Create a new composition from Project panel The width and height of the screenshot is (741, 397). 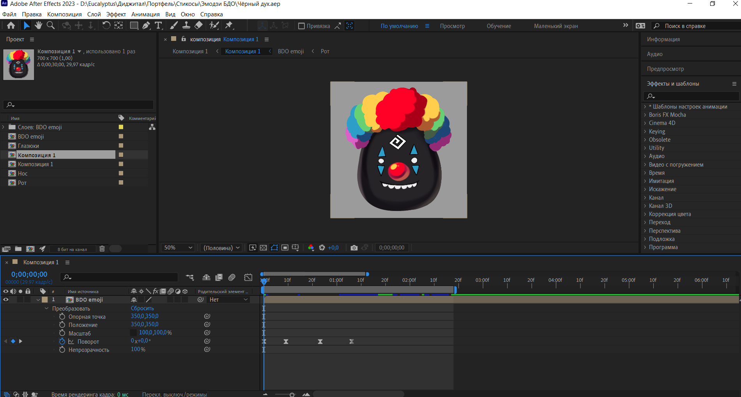pyautogui.click(x=30, y=249)
